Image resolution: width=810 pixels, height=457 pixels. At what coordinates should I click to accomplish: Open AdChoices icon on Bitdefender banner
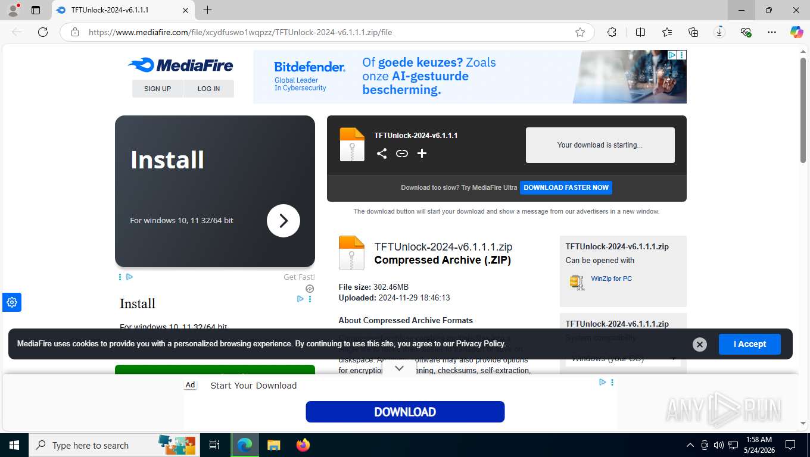coord(671,55)
